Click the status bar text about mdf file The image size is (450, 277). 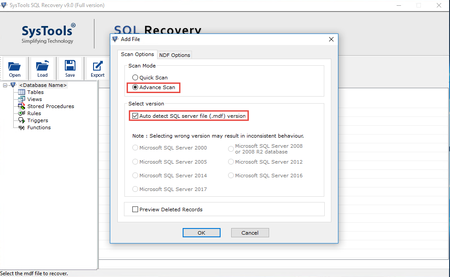[34, 273]
